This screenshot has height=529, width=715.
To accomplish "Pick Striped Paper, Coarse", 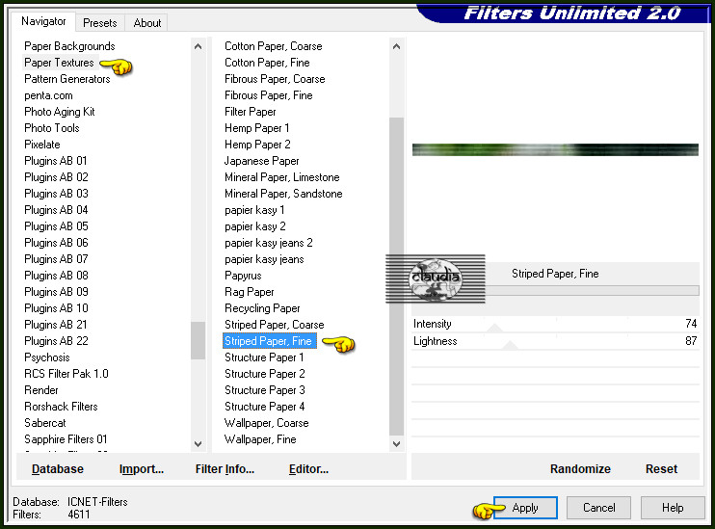I will [x=274, y=325].
